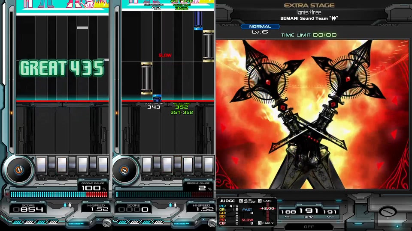The image size is (412, 231).
Task: Click the CB: 0 count
Action: (x=229, y=223)
